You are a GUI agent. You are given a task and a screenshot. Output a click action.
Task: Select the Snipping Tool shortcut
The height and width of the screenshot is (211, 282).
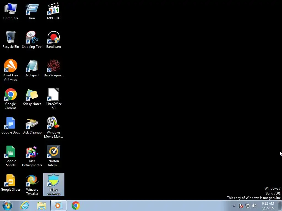[x=32, y=40]
